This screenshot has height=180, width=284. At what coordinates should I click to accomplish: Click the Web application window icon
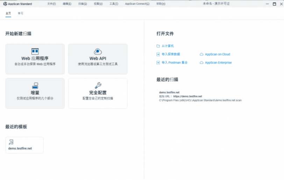click(35, 51)
